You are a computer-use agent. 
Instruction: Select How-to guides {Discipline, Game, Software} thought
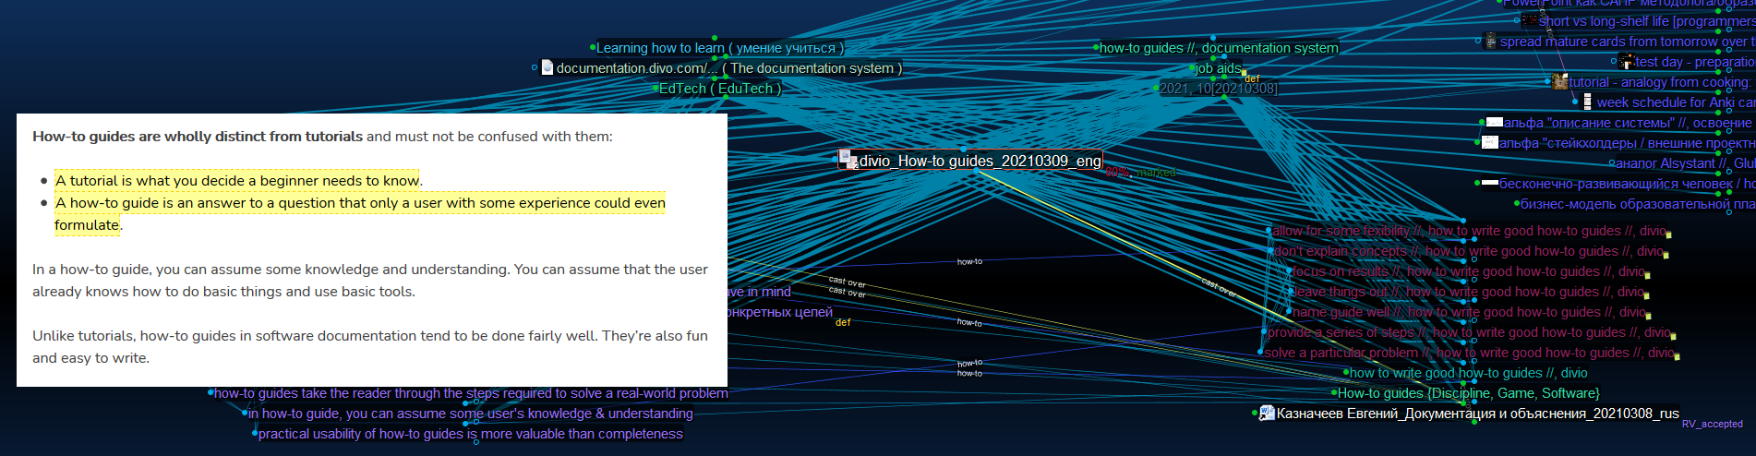point(1469,393)
